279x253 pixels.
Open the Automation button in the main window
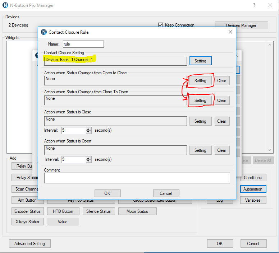[253, 189]
